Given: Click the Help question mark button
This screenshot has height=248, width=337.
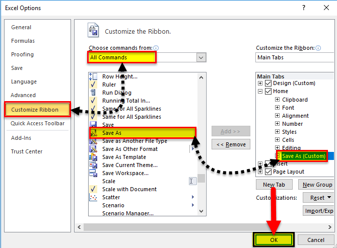Looking at the screenshot, I should pyautogui.click(x=304, y=8).
